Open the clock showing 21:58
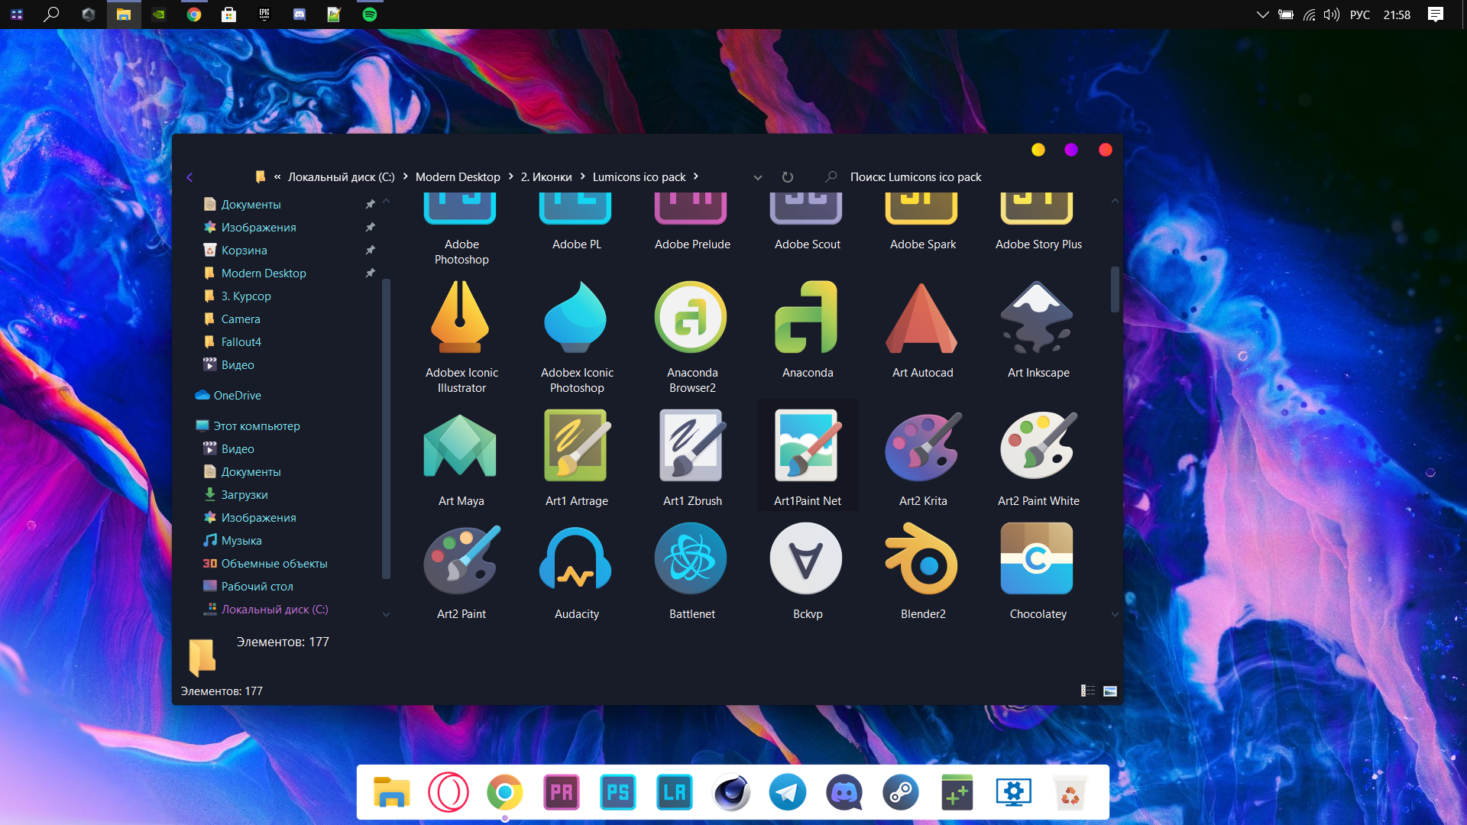Screen dimensions: 1467x825 pos(1397,15)
